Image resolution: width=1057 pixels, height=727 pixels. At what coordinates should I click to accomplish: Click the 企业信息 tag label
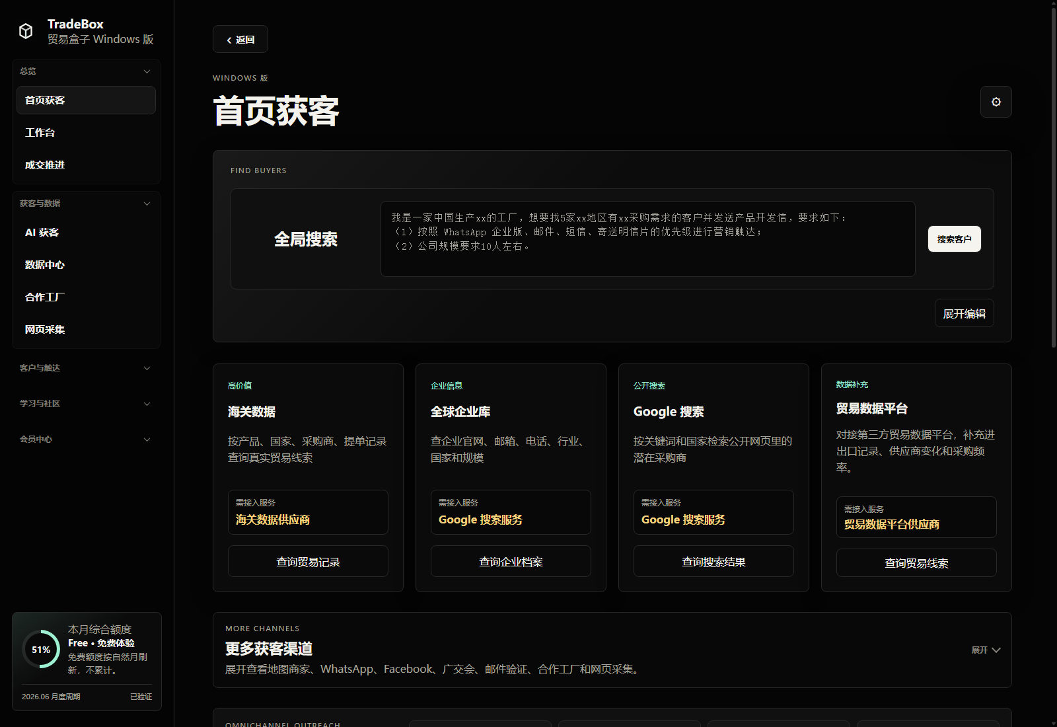[x=447, y=385]
